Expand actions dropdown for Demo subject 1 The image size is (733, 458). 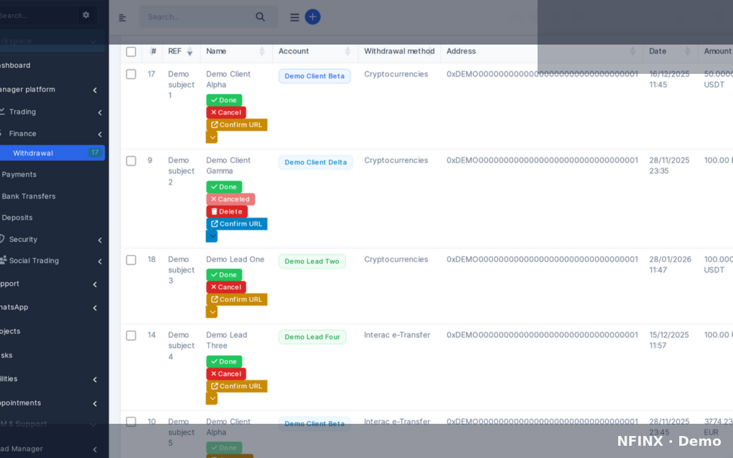pyautogui.click(x=212, y=137)
